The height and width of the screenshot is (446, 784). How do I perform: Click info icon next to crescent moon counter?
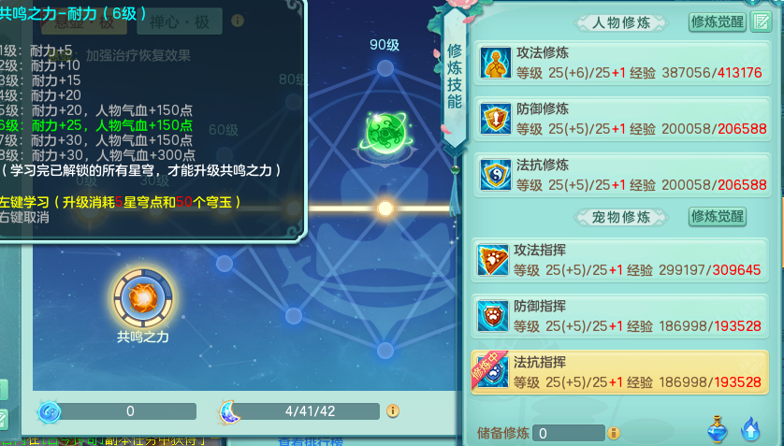(x=393, y=411)
